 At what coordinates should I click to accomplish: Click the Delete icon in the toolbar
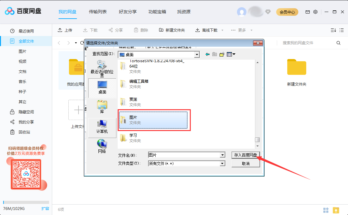pos(135,30)
